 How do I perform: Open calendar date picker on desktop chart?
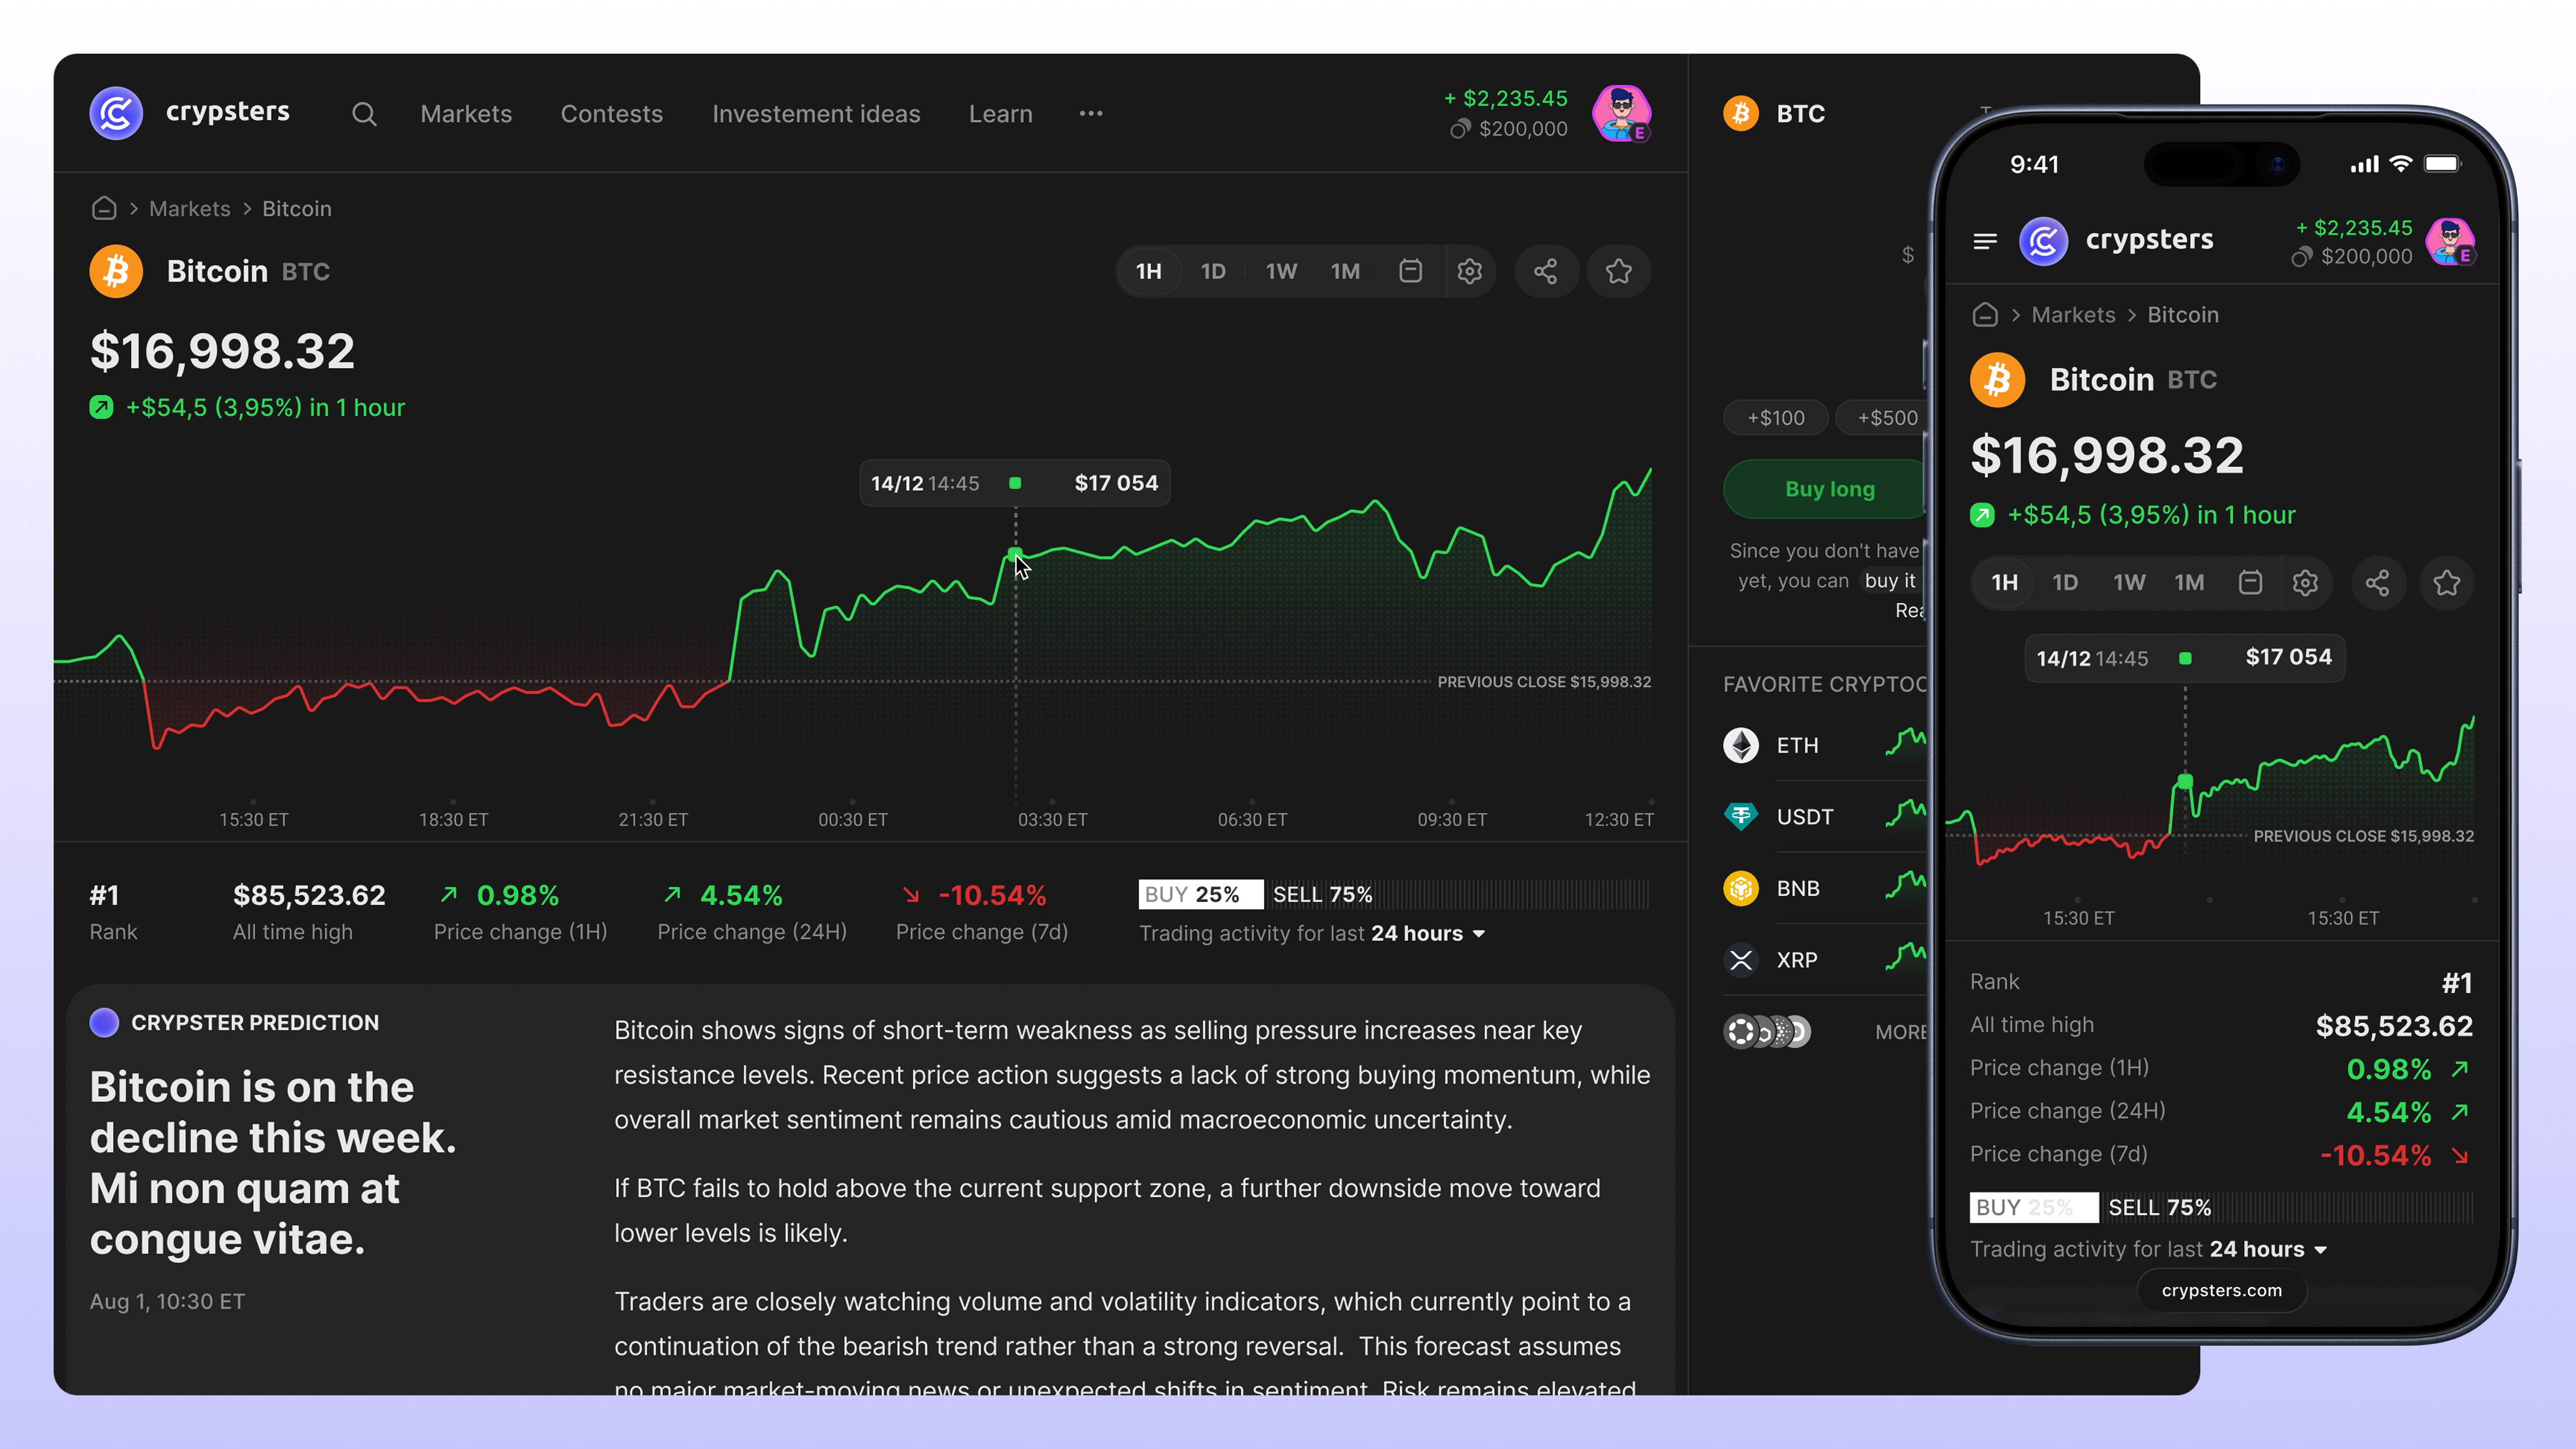click(x=1410, y=271)
